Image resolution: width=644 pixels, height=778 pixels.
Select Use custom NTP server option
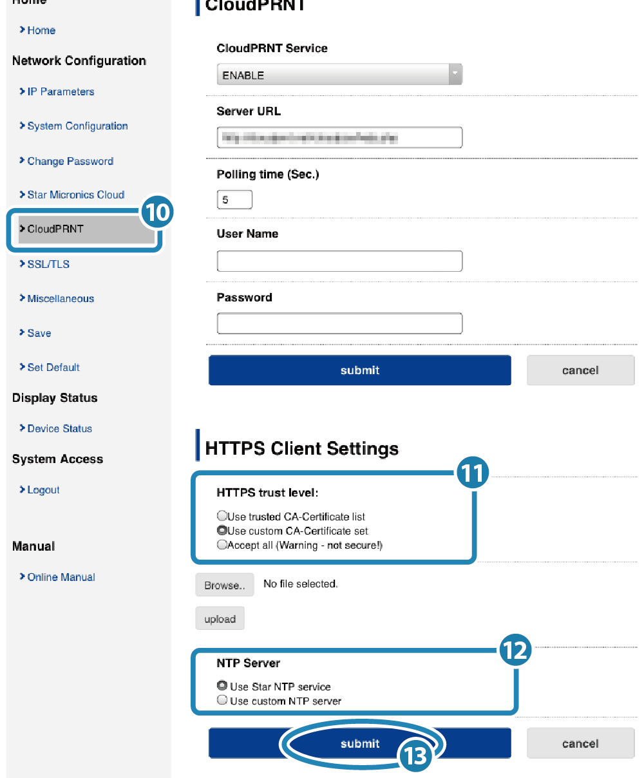222,700
